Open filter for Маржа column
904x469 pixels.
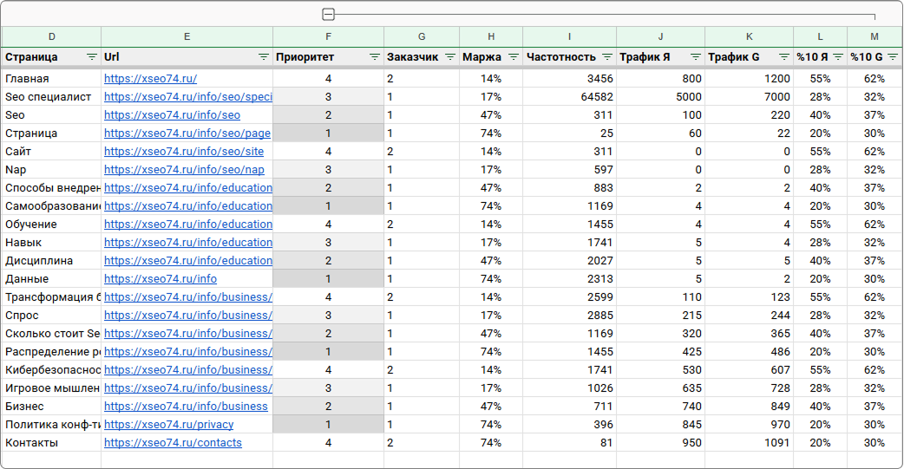coord(514,57)
